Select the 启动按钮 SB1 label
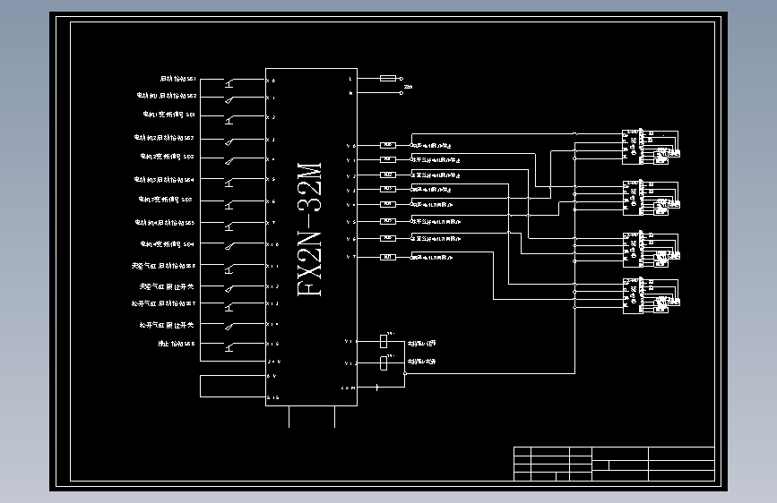This screenshot has height=503, width=777. point(178,79)
